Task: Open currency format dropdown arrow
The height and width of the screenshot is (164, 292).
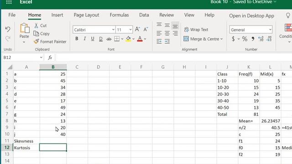Action: 239,39
